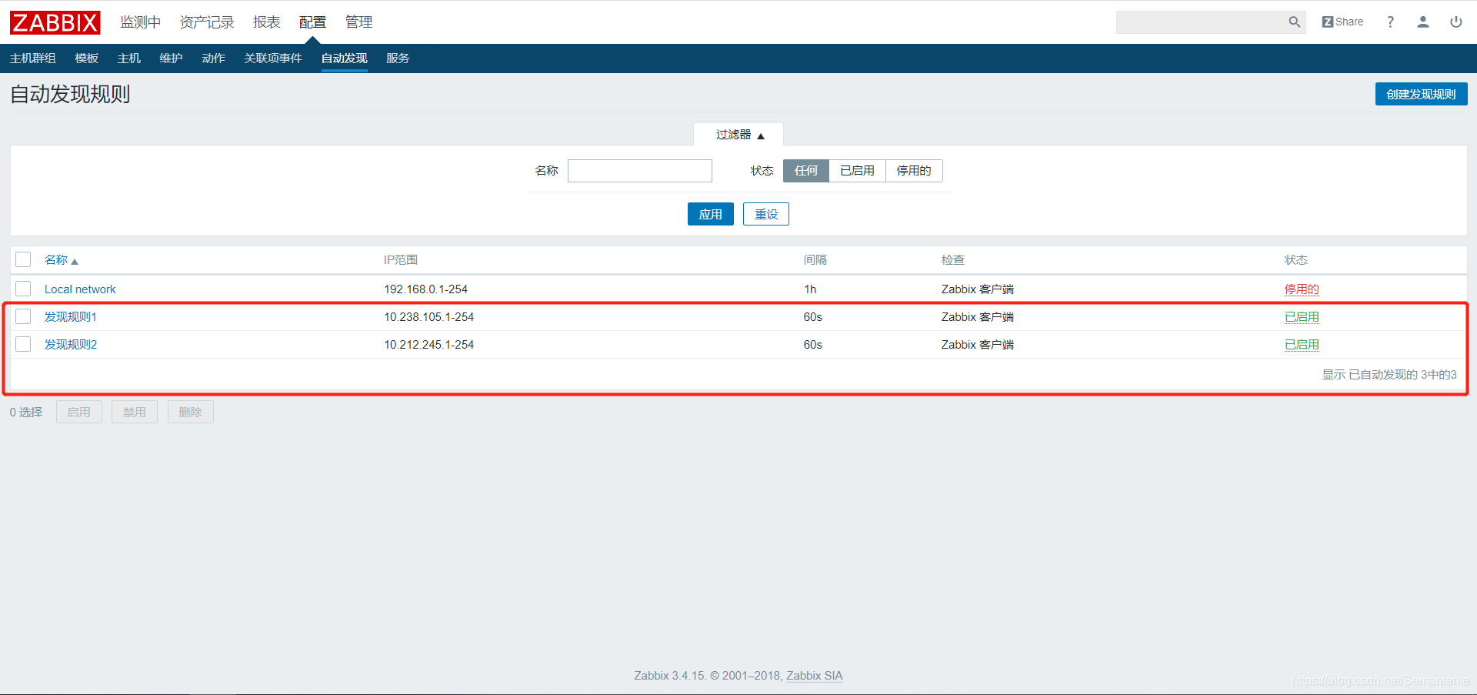
Task: Open the user profile icon
Action: point(1423,22)
